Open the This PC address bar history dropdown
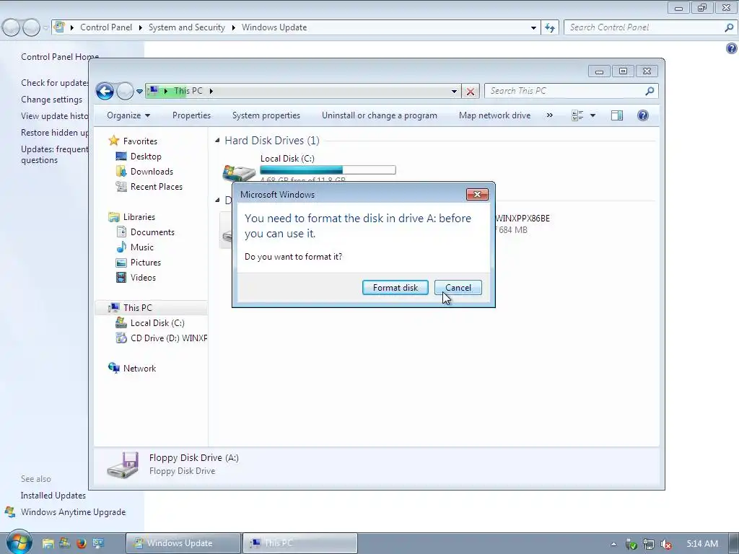 [454, 92]
